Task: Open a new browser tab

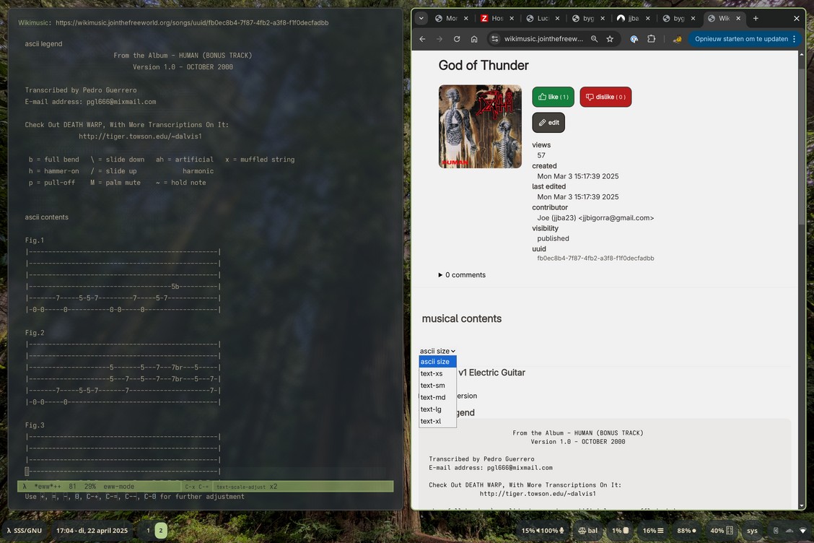Action: (756, 18)
